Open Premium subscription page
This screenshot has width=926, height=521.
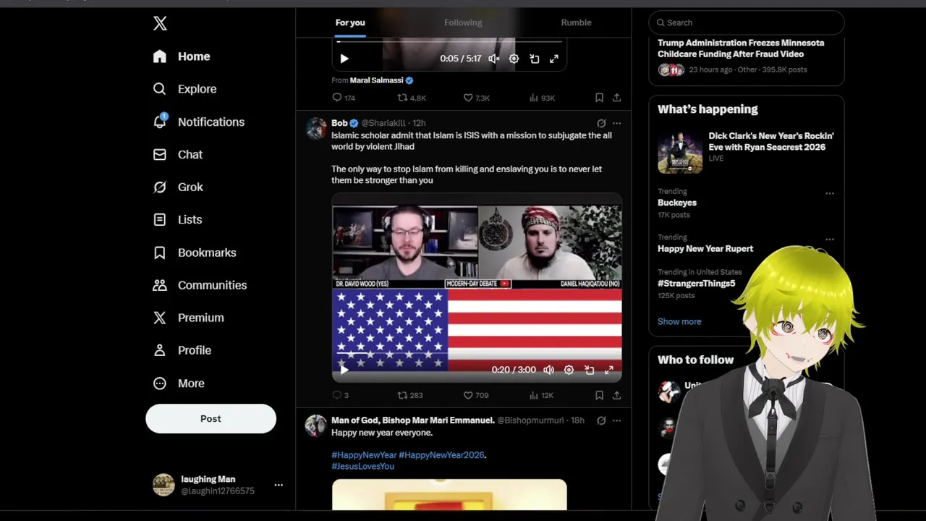[x=188, y=318]
